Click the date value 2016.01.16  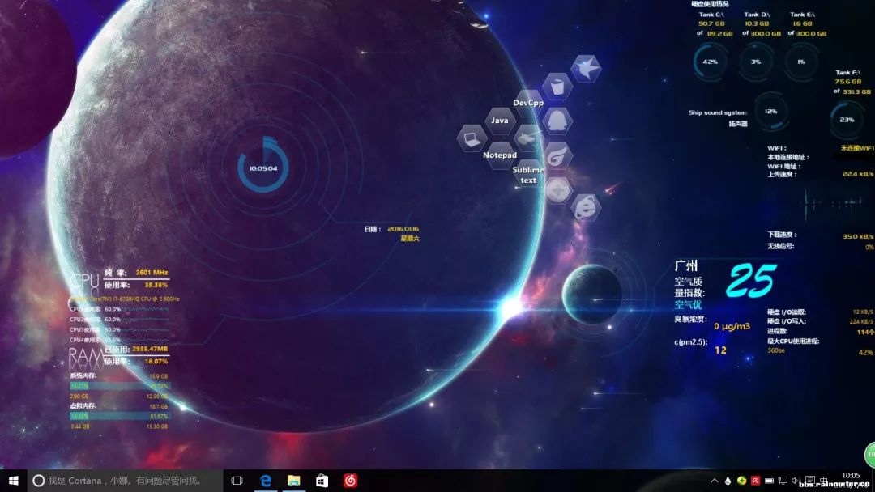403,229
